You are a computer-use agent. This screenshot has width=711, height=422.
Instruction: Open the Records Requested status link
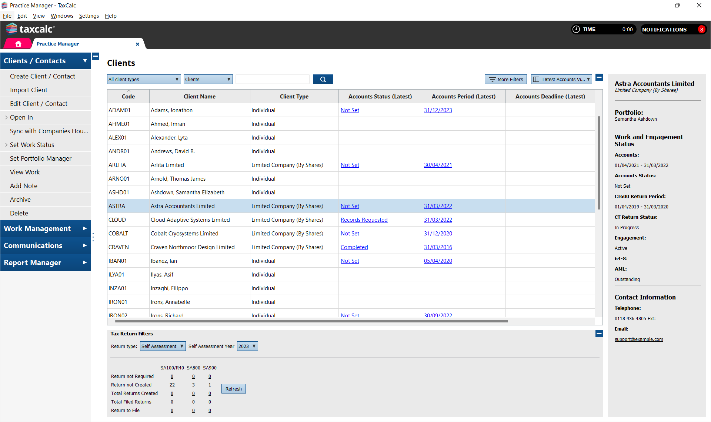364,220
